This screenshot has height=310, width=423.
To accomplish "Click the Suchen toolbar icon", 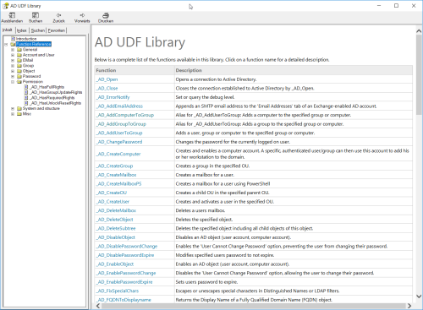I will [x=36, y=15].
